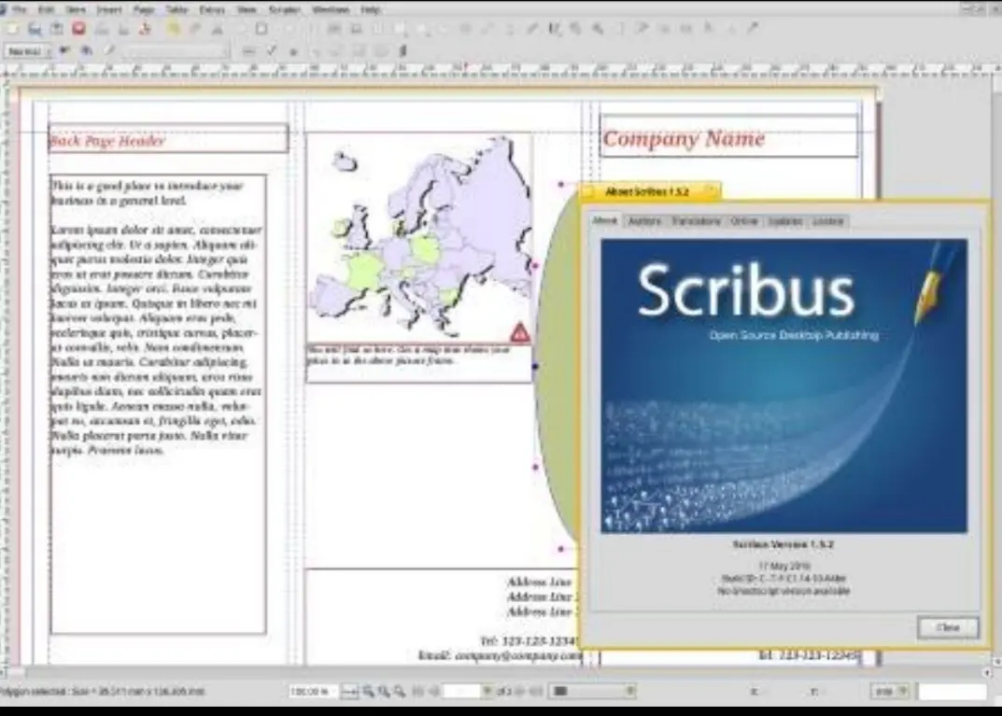
Task: Open the Windows menu
Action: pyautogui.click(x=331, y=9)
